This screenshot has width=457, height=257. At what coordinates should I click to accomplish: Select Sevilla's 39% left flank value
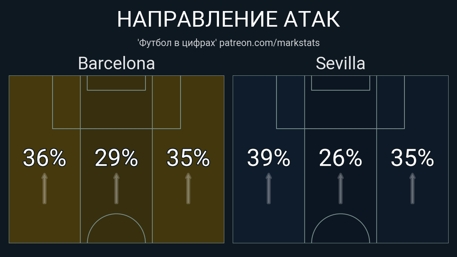[x=268, y=158]
